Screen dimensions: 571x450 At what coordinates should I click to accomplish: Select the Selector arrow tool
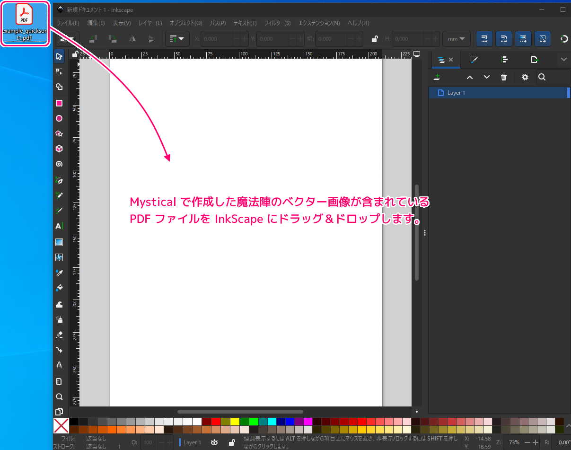[x=59, y=56]
